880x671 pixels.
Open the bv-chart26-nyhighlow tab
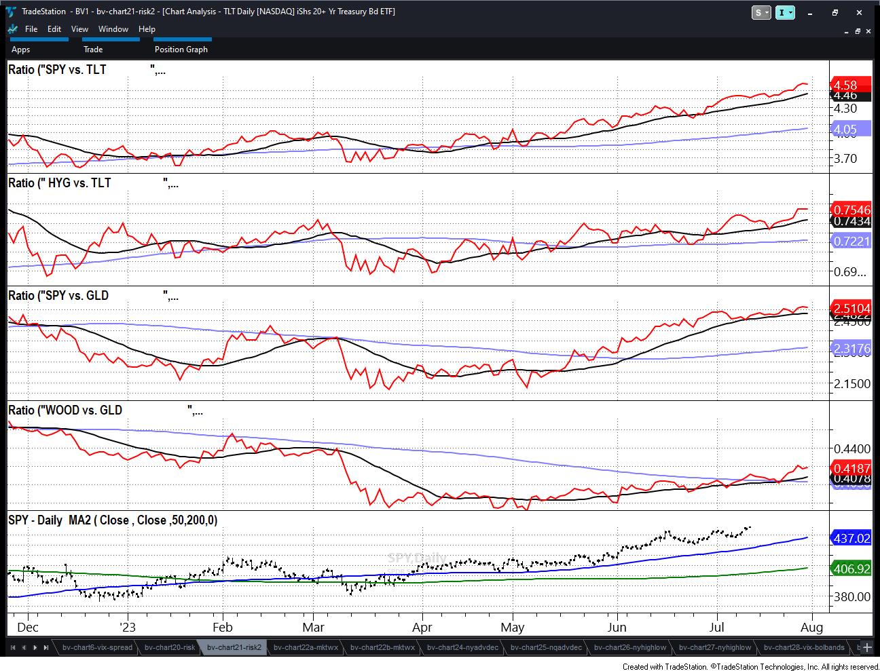[629, 647]
